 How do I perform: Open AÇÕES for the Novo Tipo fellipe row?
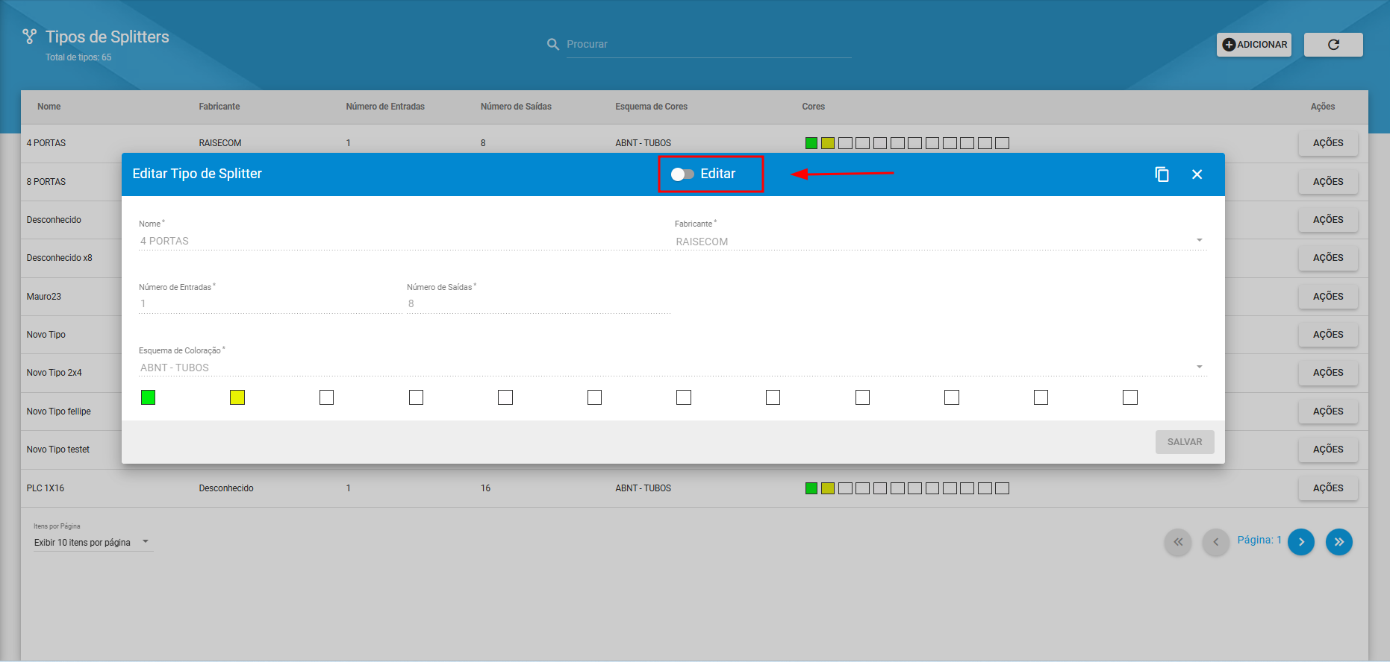pos(1328,412)
